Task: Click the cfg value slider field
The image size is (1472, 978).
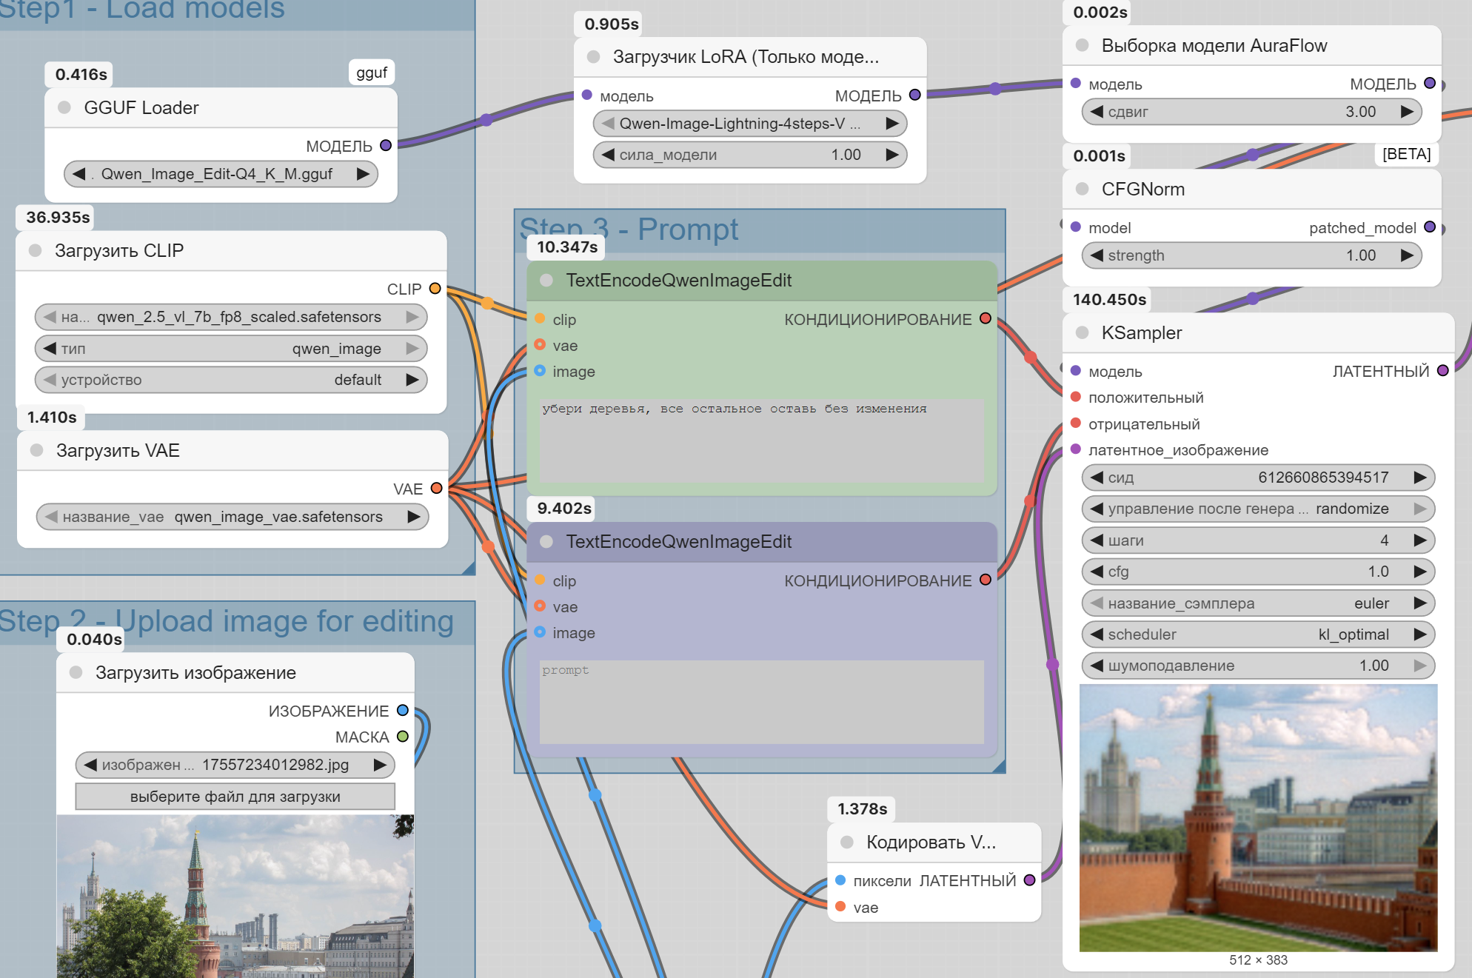Action: click(x=1257, y=572)
